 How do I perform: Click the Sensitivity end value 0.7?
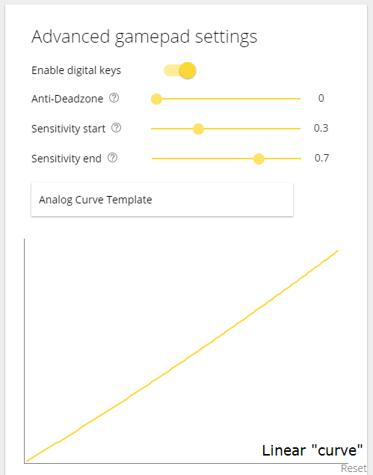321,158
